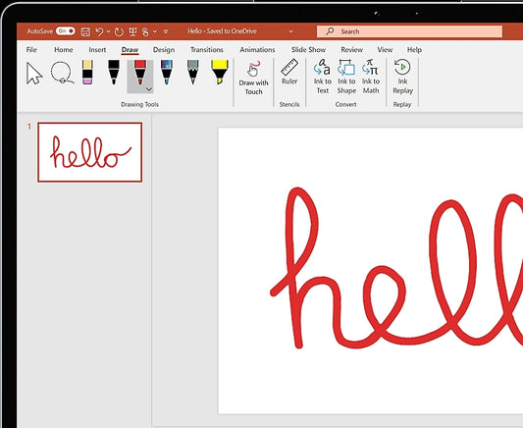
Task: Choose the Eraser tool
Action: (x=87, y=72)
